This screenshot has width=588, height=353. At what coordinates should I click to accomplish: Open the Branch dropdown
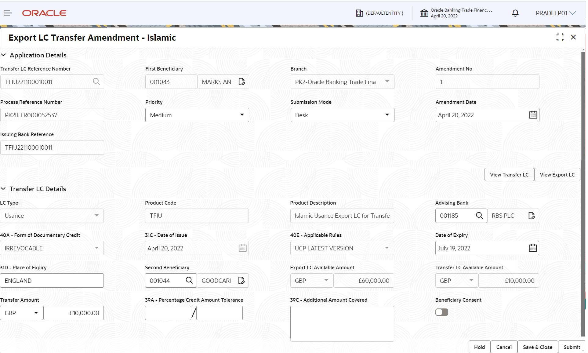(387, 82)
